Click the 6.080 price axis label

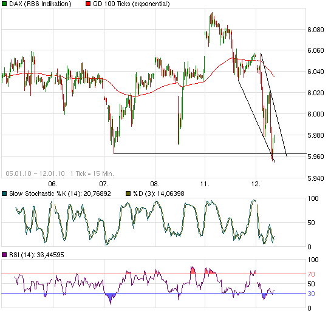tap(316, 30)
